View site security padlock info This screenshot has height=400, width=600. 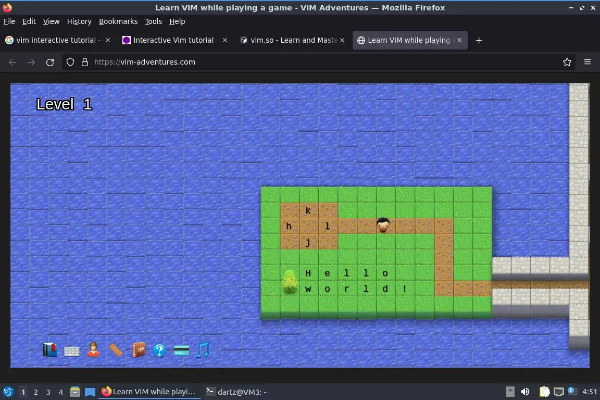pos(85,62)
